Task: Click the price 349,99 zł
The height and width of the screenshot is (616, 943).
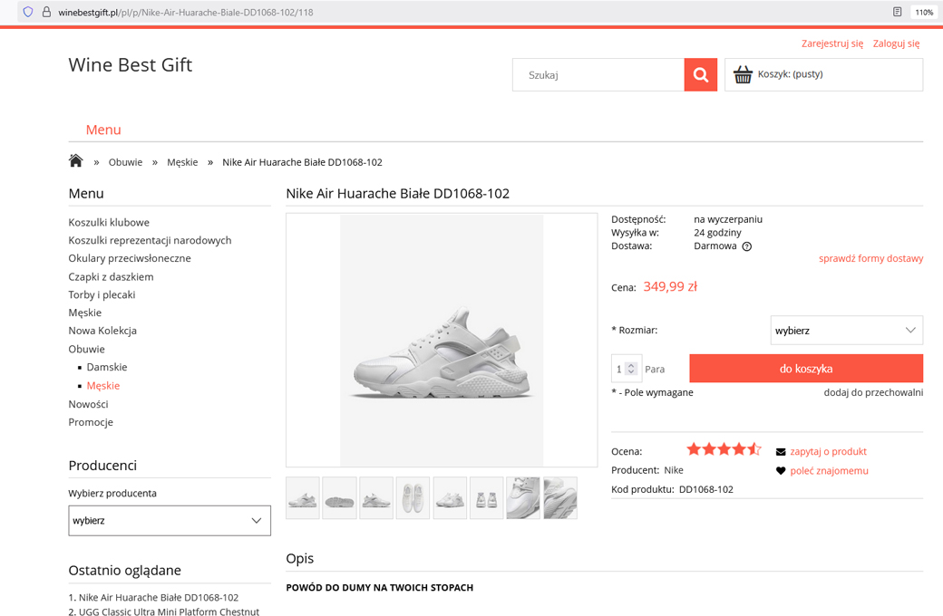Action: [670, 286]
